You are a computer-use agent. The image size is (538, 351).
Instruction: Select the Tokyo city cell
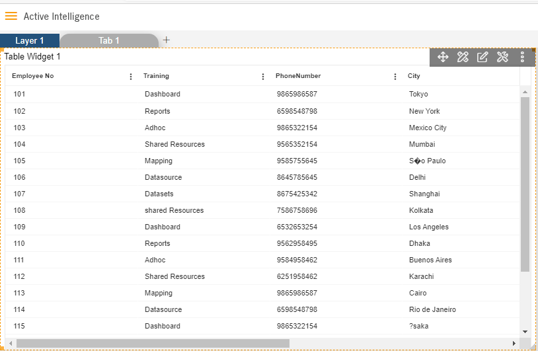[418, 94]
